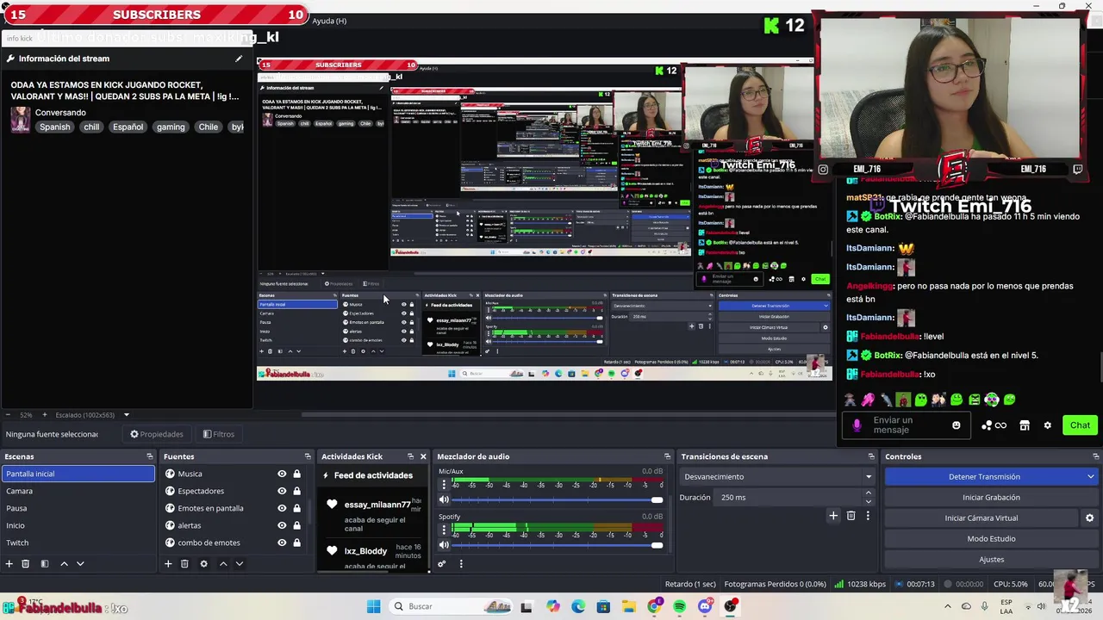Open Ayuda (H) menu
Screen dimensions: 1103x620
[x=329, y=21]
